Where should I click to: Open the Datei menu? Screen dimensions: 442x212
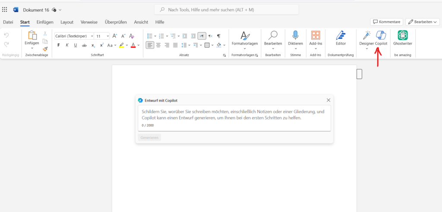(x=8, y=22)
